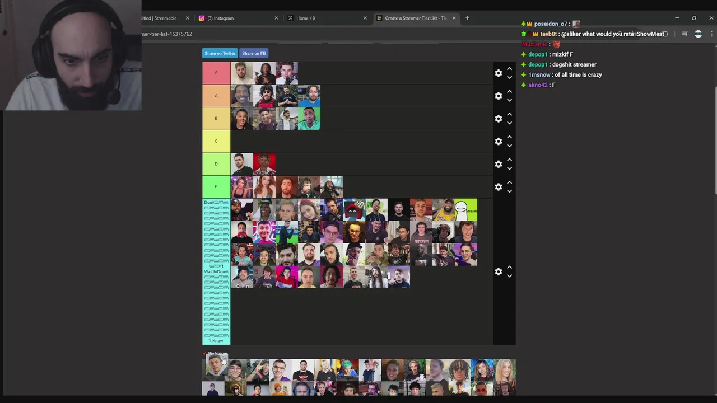Open settings gear for Don't Watch tier
717x403 pixels.
click(x=499, y=271)
